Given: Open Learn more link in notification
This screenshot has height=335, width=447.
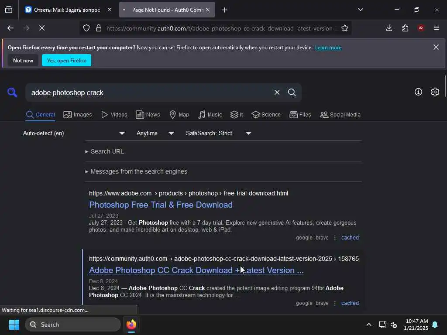Looking at the screenshot, I should 328,48.
